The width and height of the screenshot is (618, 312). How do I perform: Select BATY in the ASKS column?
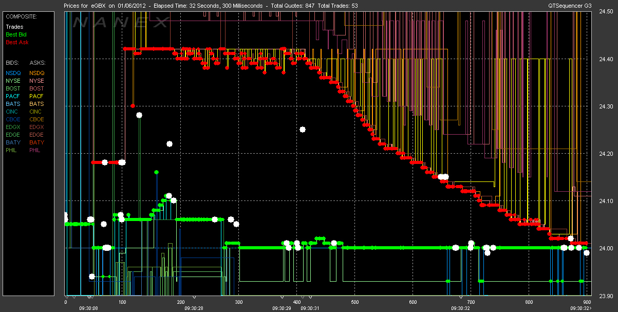[x=37, y=142]
